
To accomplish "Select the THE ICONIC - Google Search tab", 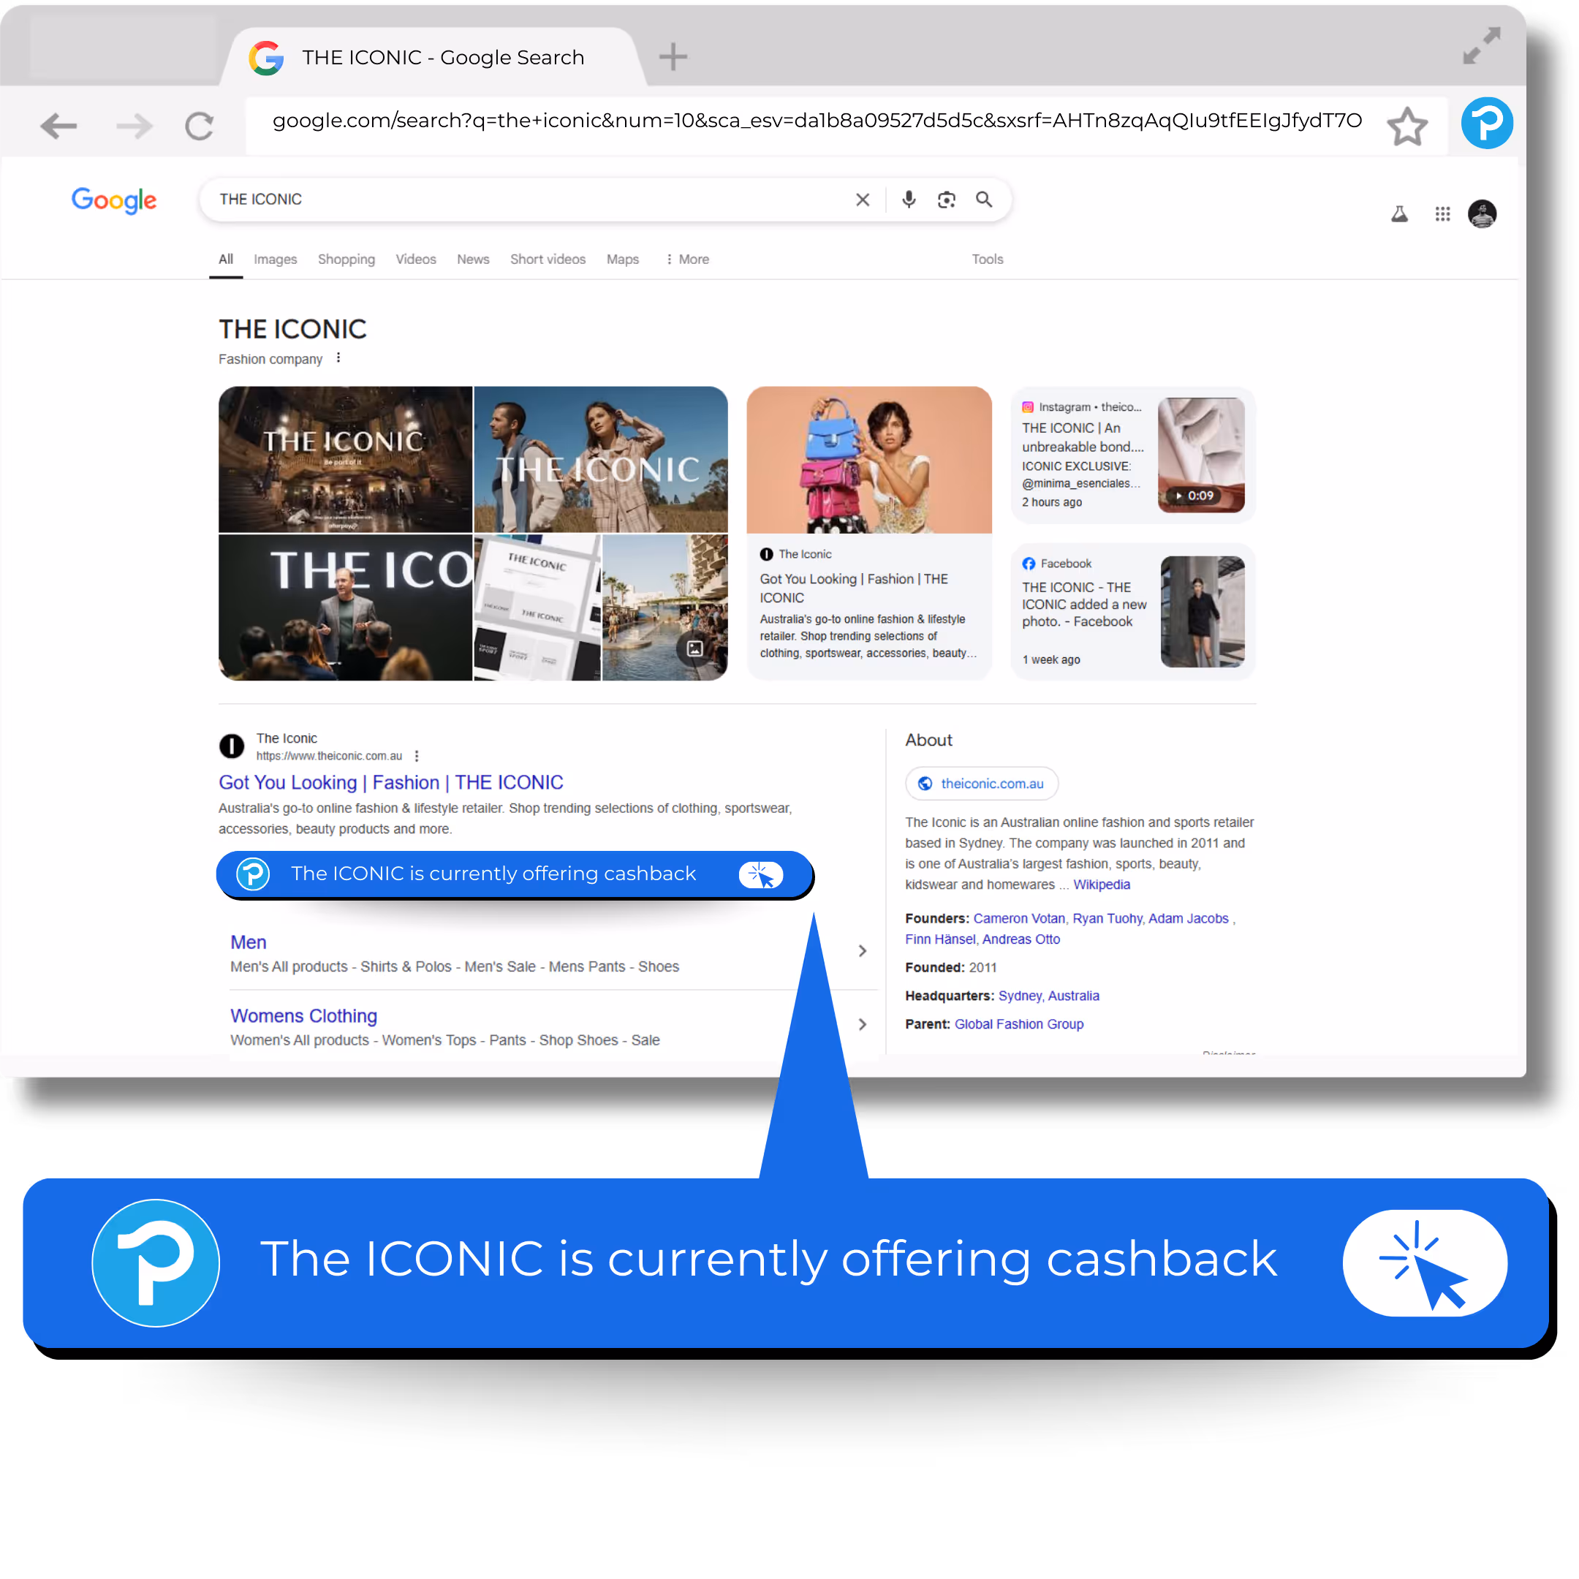I will pos(433,57).
